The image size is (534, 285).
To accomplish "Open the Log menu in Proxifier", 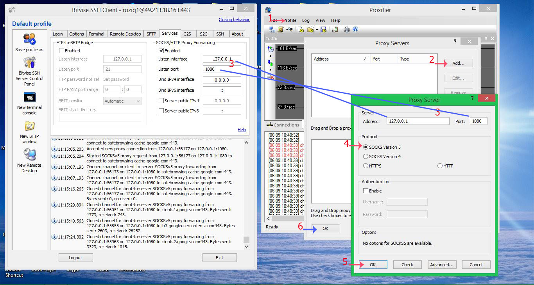I will (x=306, y=20).
